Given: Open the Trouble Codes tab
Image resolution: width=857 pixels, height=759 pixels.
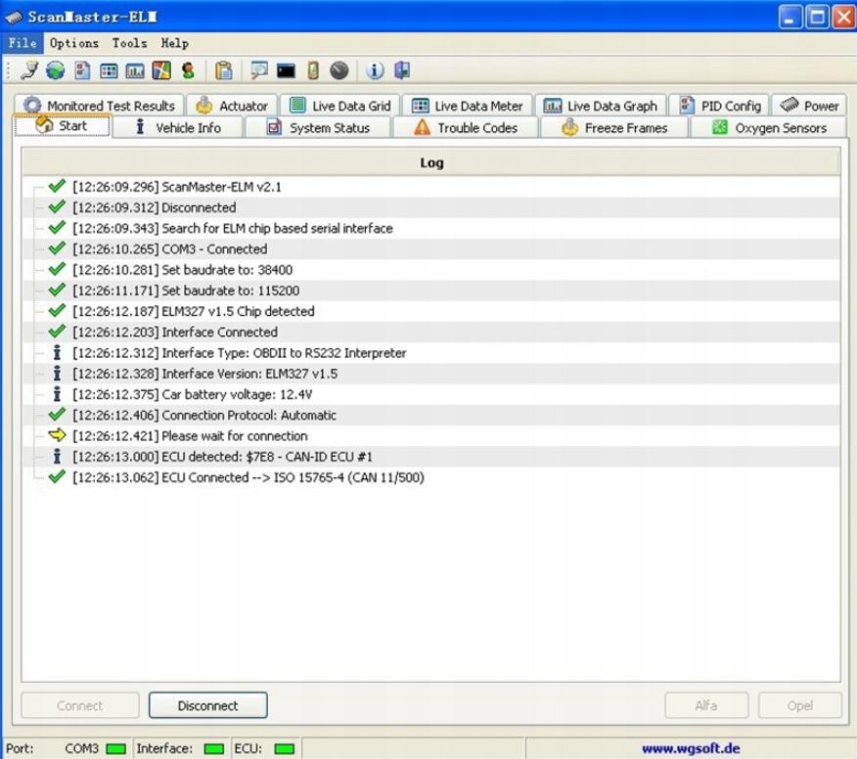Looking at the screenshot, I should (x=465, y=127).
